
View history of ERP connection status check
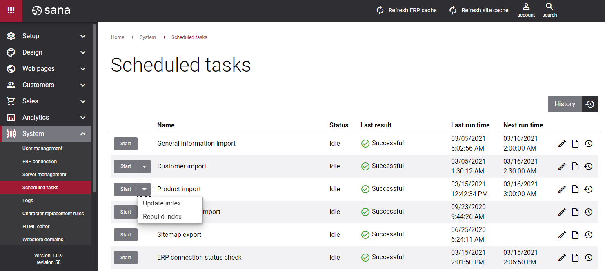tap(588, 258)
